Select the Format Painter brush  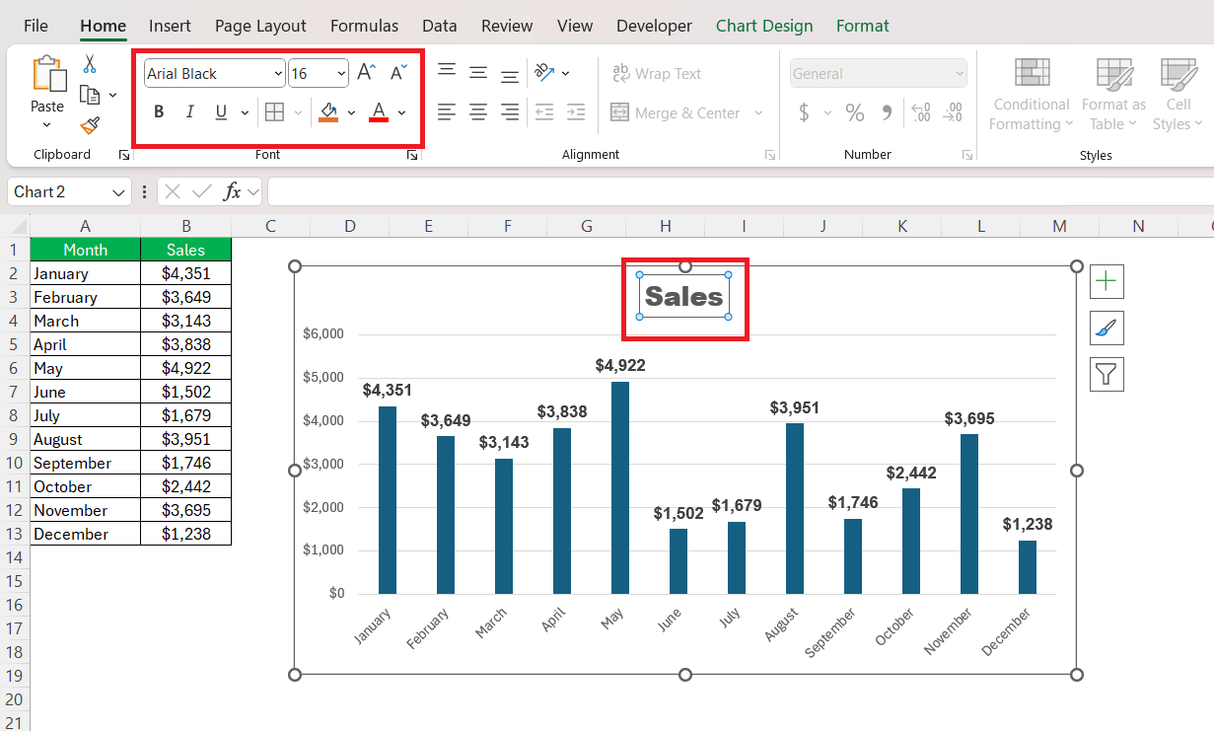click(90, 124)
